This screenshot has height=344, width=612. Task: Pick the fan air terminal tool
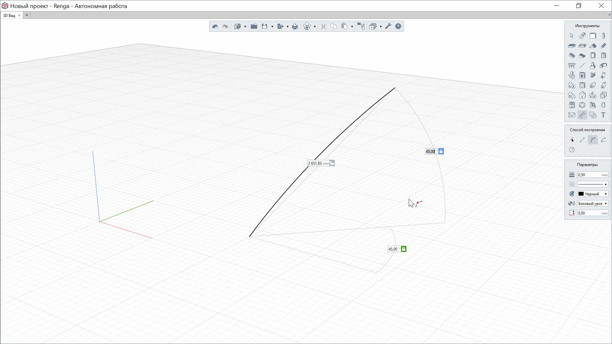click(x=582, y=85)
